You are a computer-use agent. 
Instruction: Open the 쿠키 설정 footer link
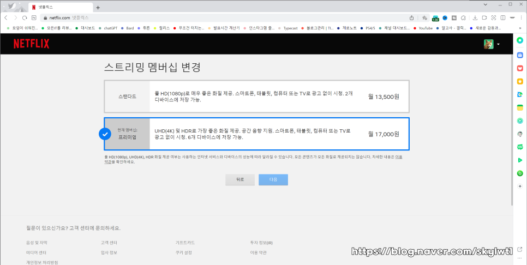(x=183, y=252)
